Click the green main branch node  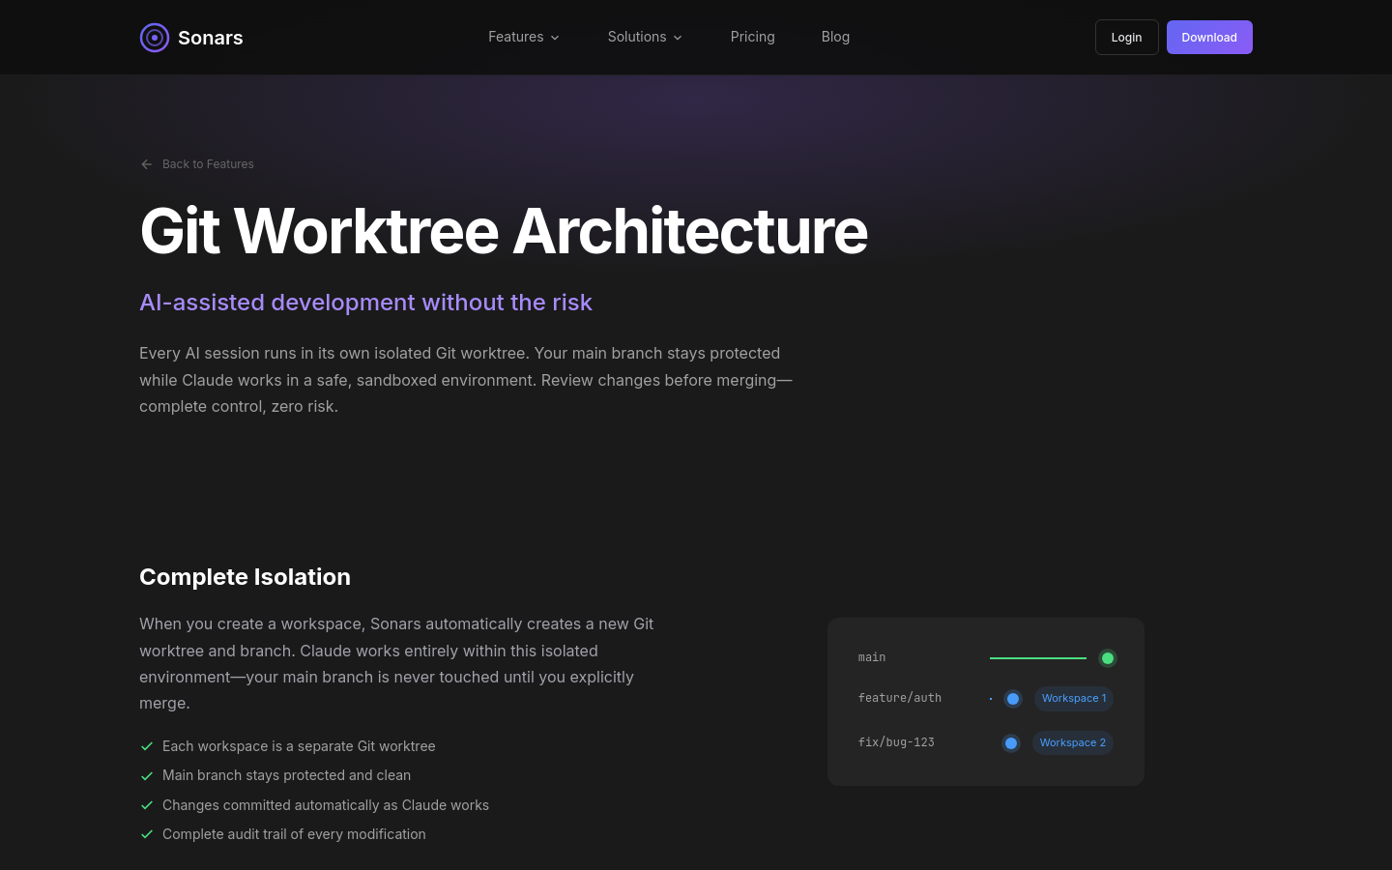click(1108, 658)
